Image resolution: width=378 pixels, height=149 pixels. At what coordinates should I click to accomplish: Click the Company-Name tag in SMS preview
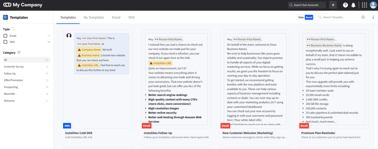[x=89, y=50]
